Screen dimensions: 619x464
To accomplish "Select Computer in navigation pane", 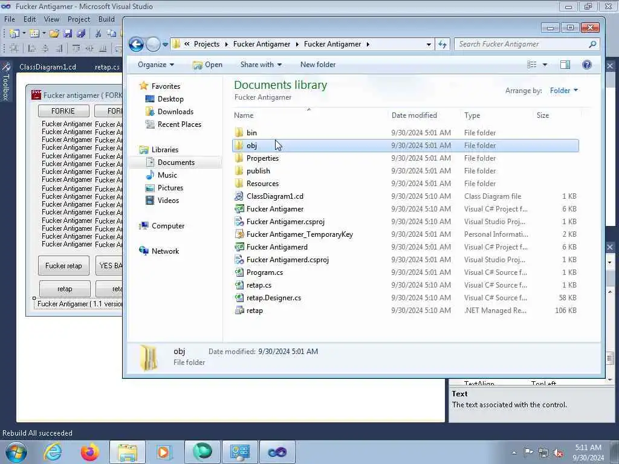I will 168,226.
